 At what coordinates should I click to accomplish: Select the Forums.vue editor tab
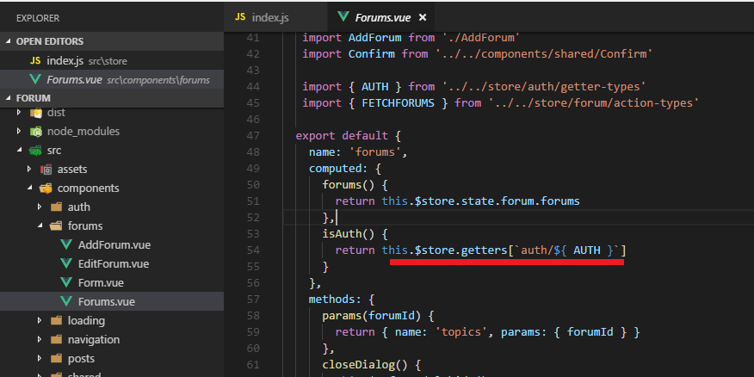pyautogui.click(x=382, y=18)
